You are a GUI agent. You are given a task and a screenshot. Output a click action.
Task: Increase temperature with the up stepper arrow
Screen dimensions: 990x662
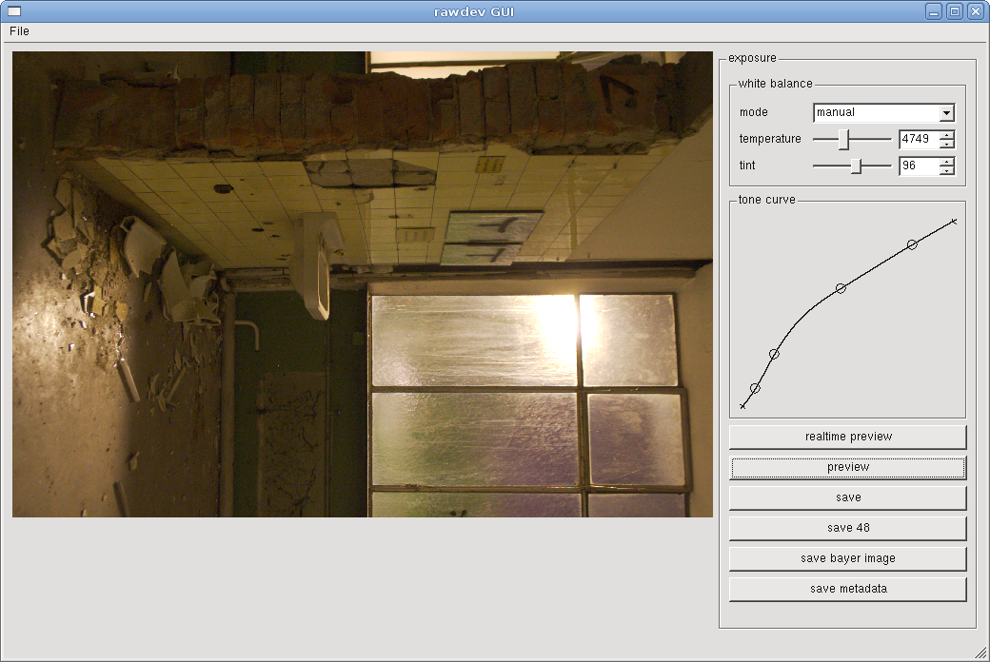(946, 135)
